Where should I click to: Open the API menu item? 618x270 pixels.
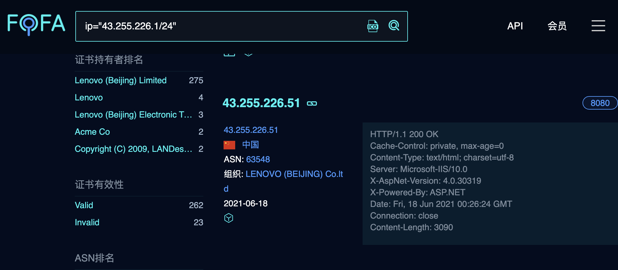tap(515, 26)
